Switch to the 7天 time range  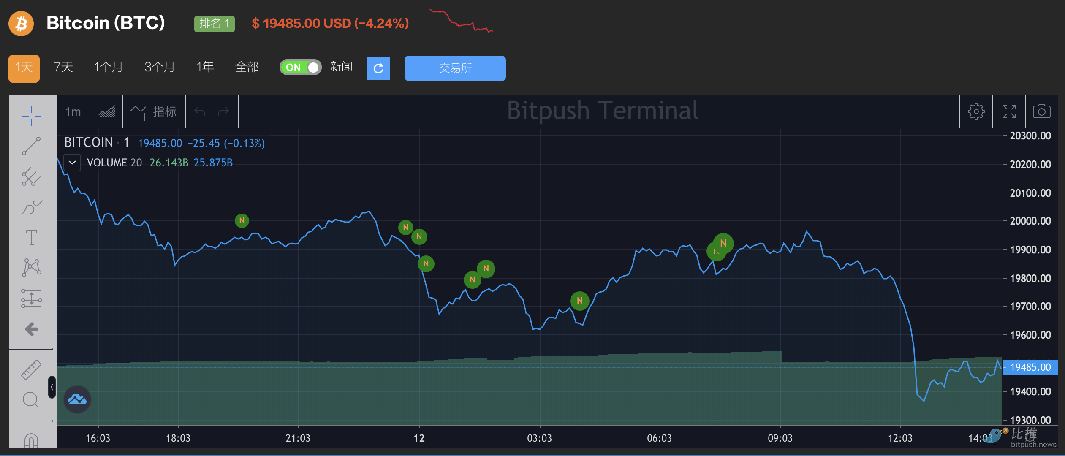click(63, 67)
